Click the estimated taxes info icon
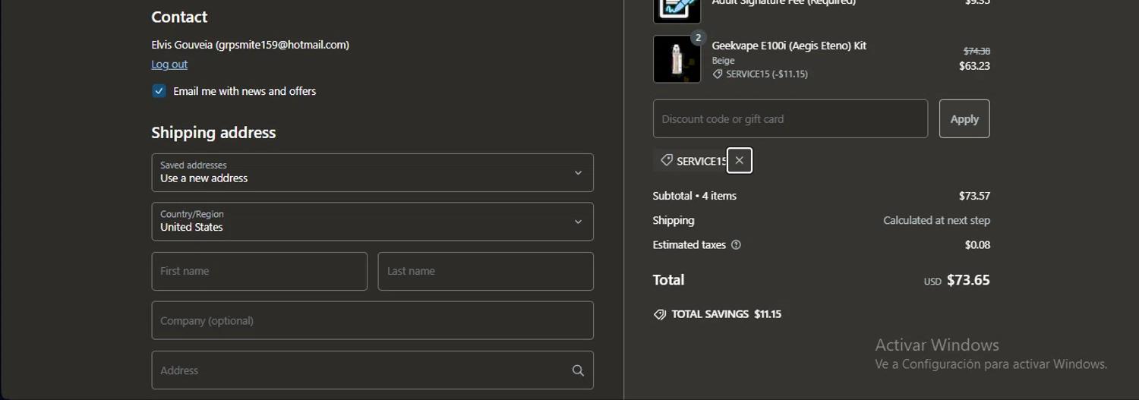The width and height of the screenshot is (1139, 400). tap(736, 245)
